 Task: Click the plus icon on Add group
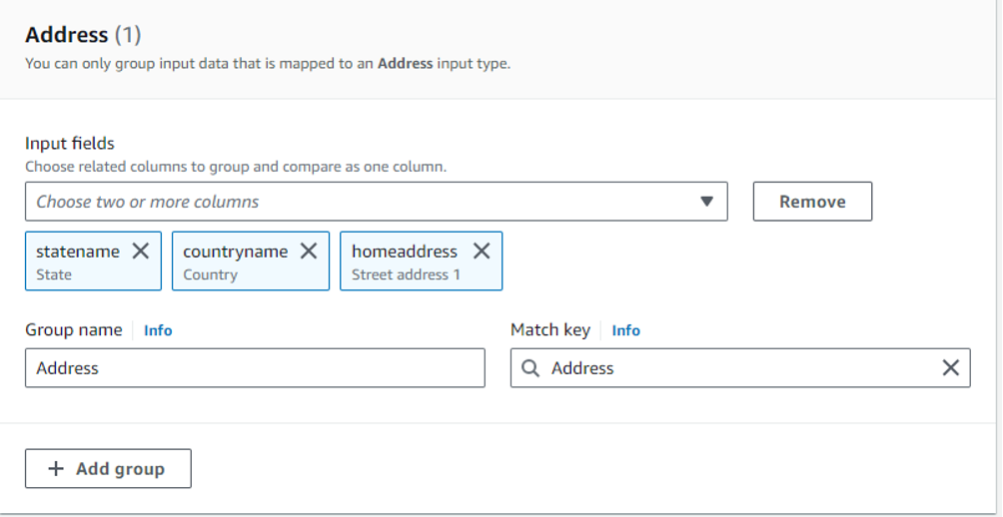(56, 469)
